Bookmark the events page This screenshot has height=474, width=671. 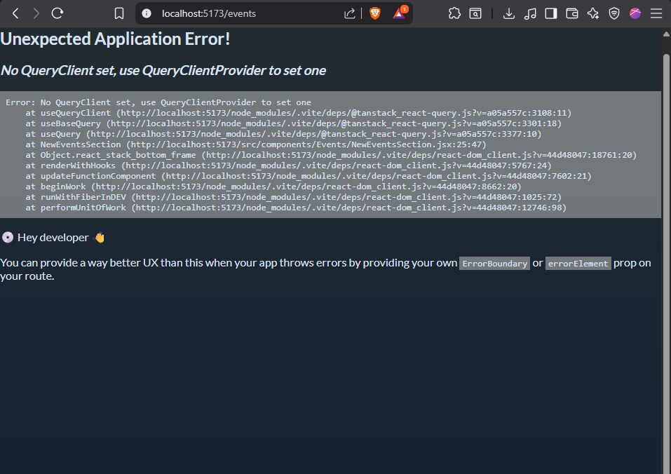click(118, 13)
